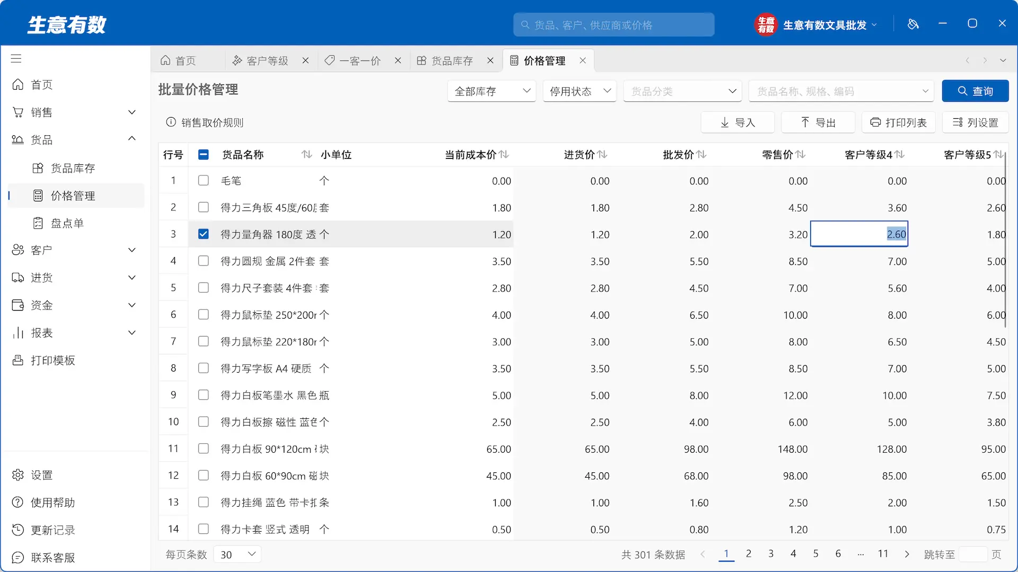Expand the 进货 menu in the sidebar
The width and height of the screenshot is (1018, 572).
[x=133, y=278]
